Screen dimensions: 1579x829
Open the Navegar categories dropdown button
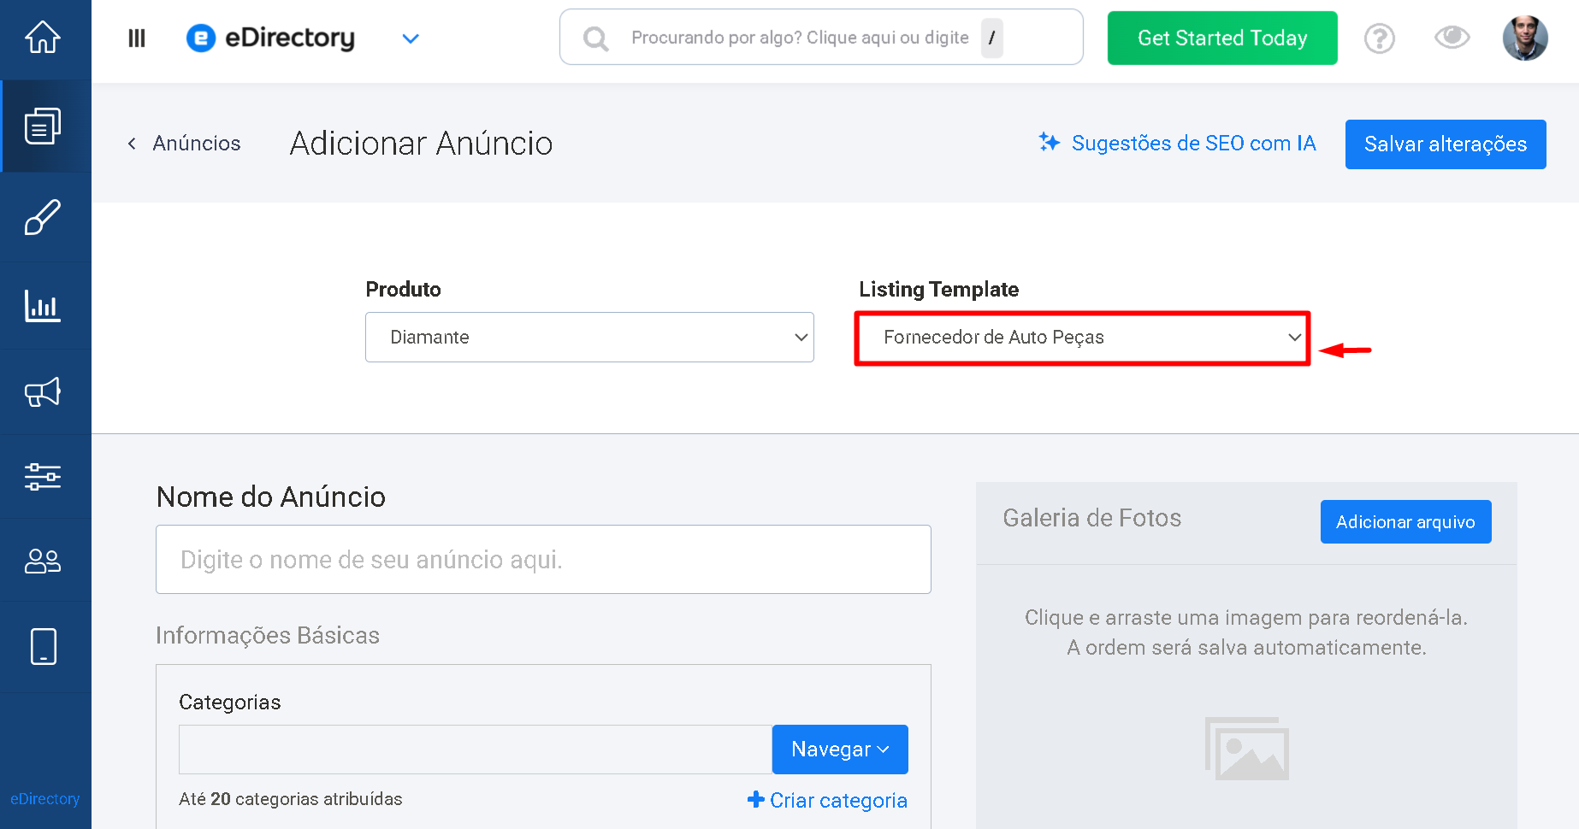[840, 750]
